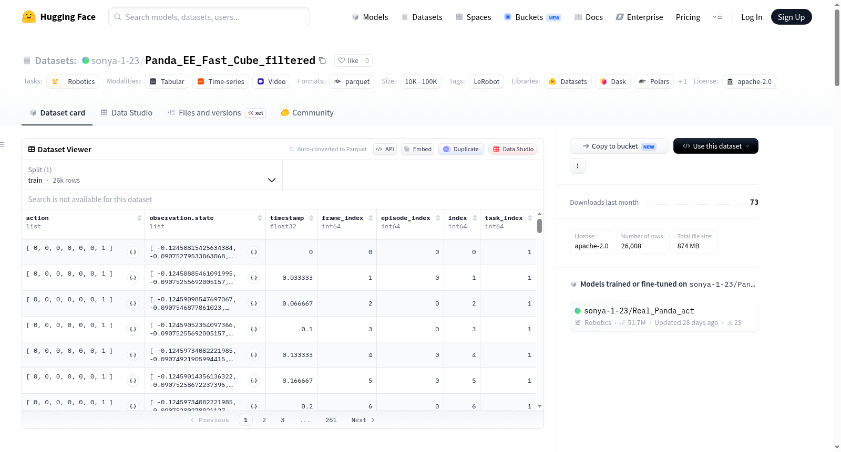841x452 pixels.
Task: Sort by the episode_index column
Action: pos(438,218)
